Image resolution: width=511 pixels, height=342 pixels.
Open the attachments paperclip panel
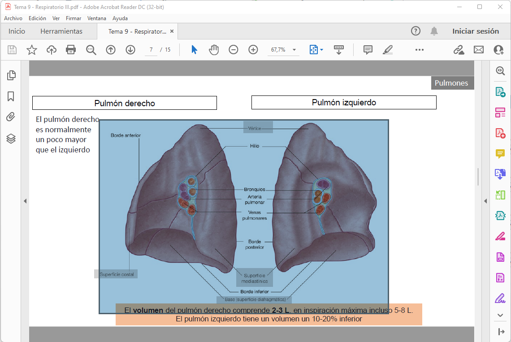(11, 117)
